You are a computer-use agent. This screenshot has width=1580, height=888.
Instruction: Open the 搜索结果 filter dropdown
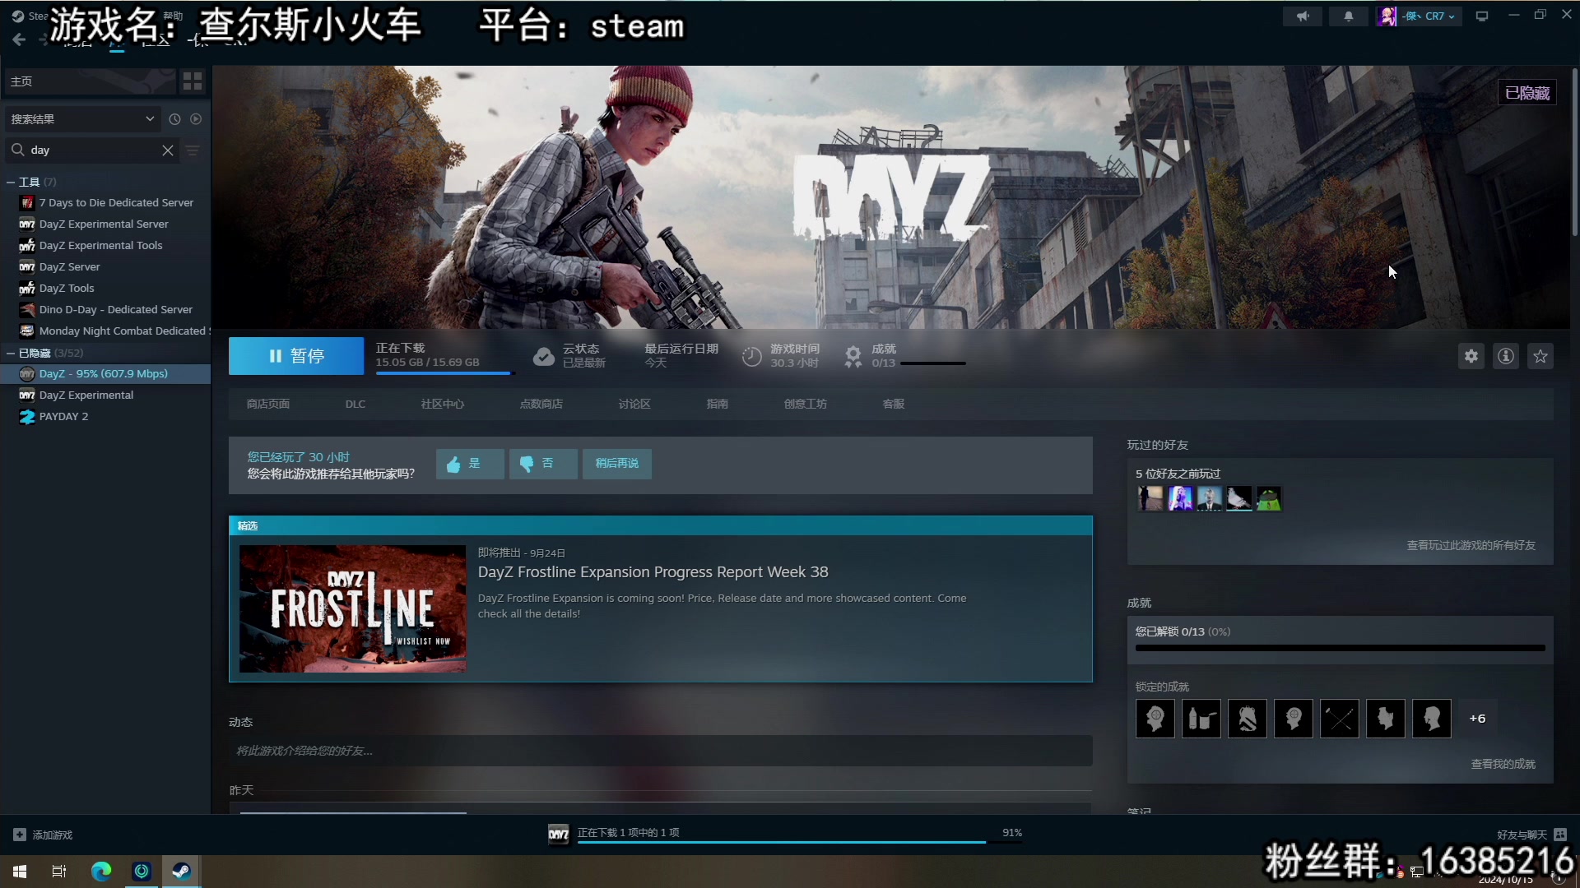tap(81, 119)
